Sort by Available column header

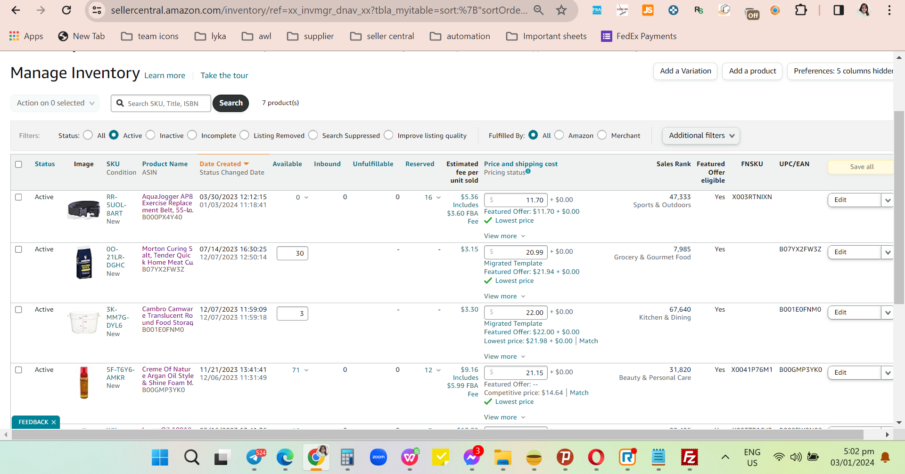pyautogui.click(x=287, y=164)
